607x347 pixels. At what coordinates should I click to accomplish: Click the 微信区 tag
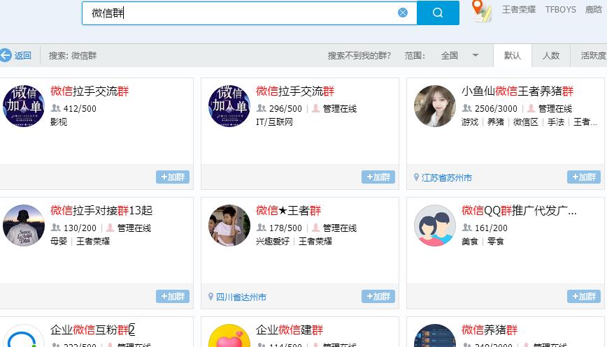pyautogui.click(x=526, y=122)
